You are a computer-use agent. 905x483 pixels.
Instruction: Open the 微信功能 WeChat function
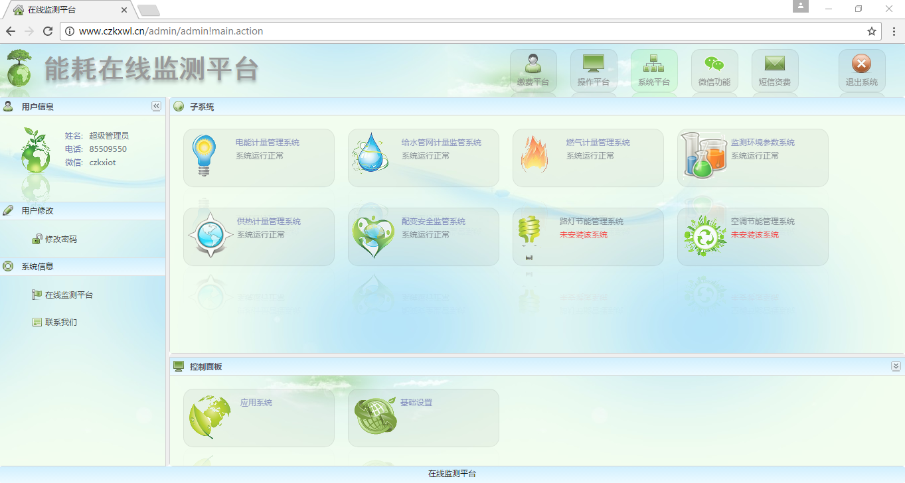pos(714,70)
